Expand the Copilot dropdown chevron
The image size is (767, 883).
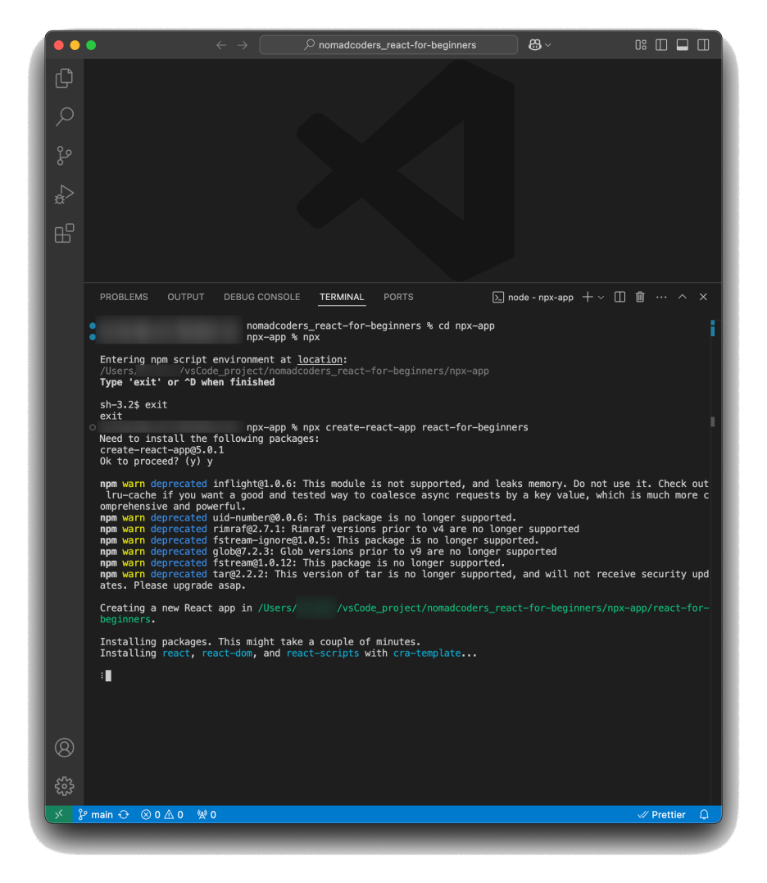(x=548, y=45)
